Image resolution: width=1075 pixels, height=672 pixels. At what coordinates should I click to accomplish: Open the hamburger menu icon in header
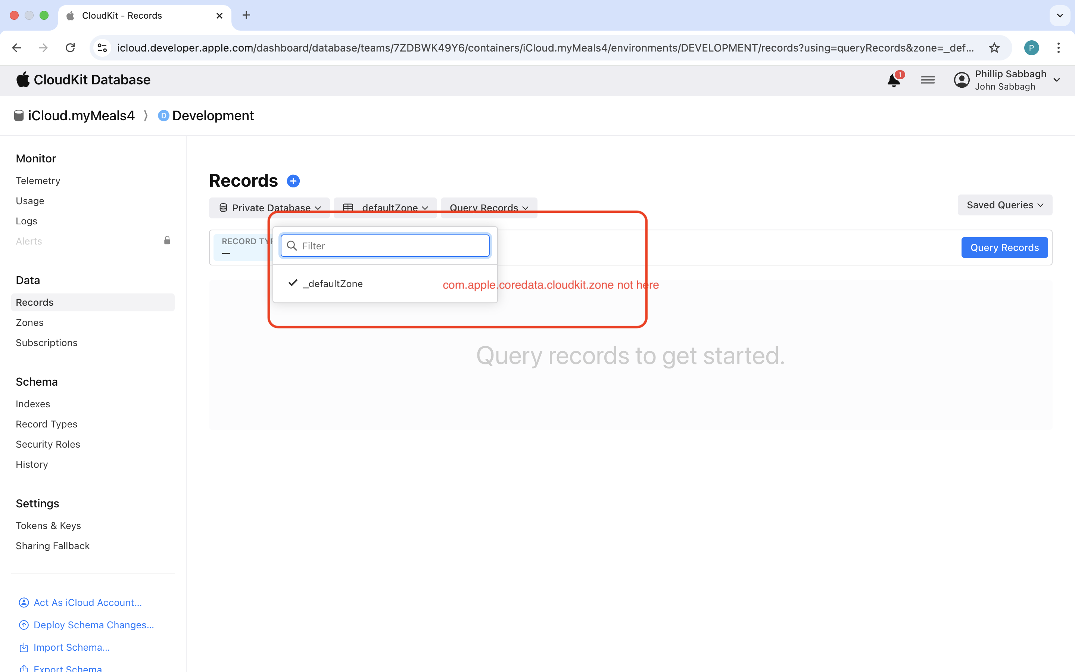click(928, 80)
